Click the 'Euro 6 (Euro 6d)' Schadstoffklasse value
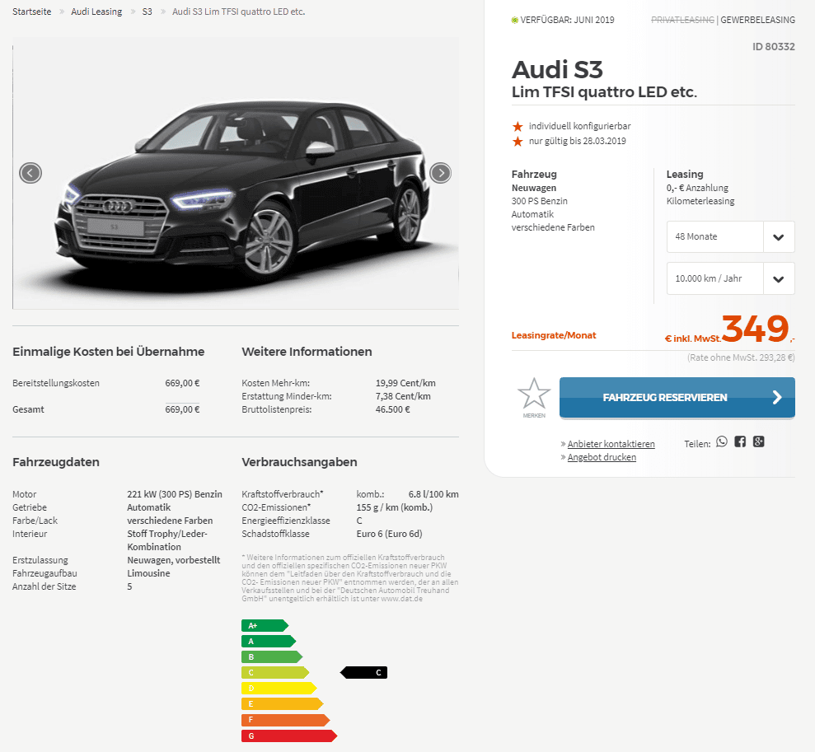This screenshot has height=752, width=815. 389,534
